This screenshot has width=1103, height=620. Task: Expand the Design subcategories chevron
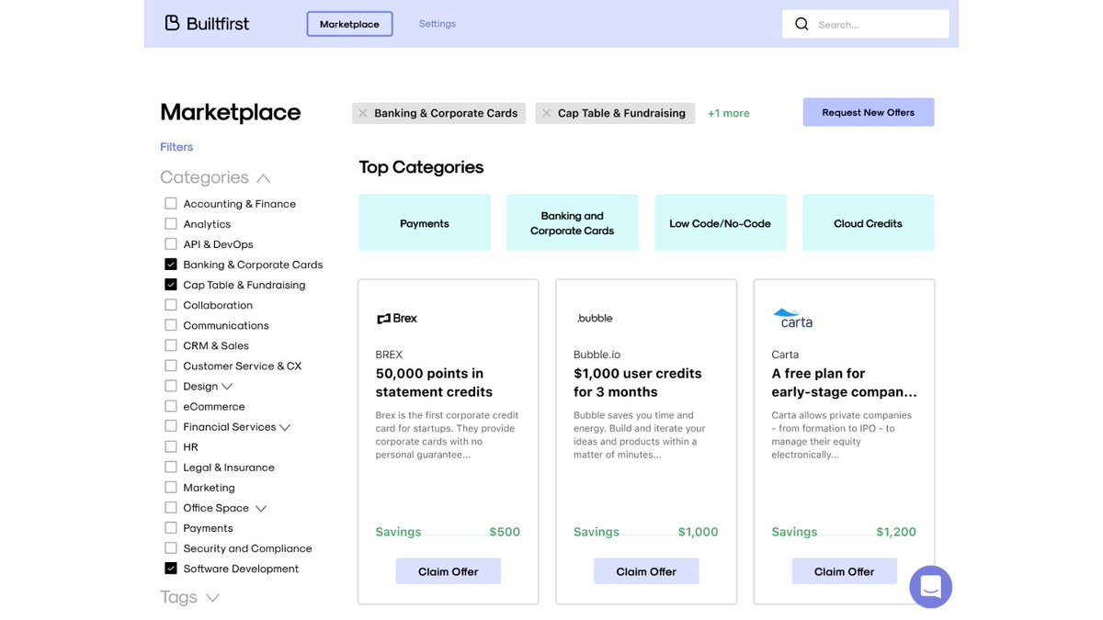coord(227,387)
